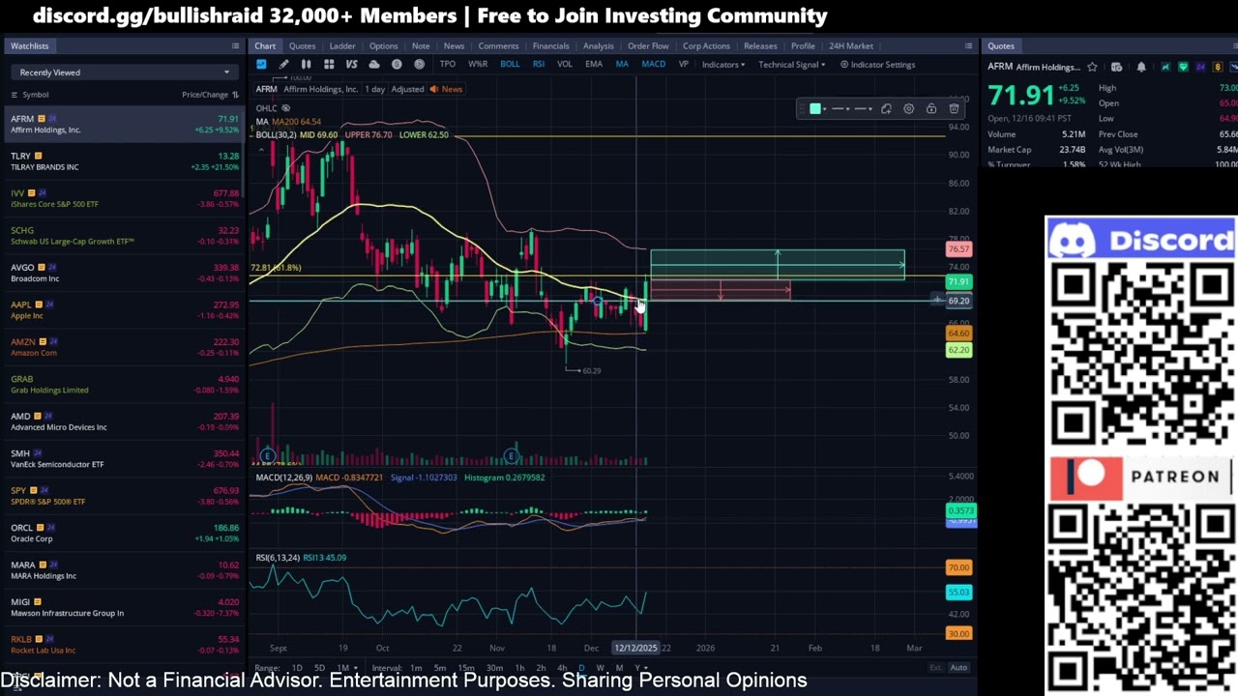Viewport: 1238px width, 696px height.
Task: Open the Recently Viewed watchlist dropdown
Action: coord(124,72)
